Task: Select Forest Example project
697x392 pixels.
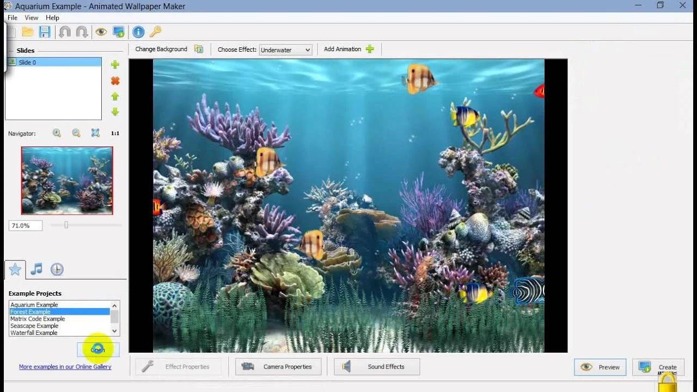Action: [60, 312]
